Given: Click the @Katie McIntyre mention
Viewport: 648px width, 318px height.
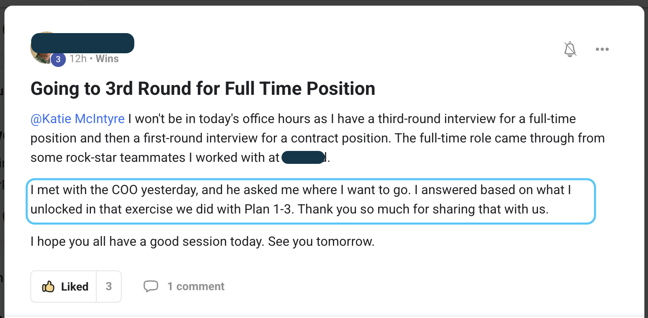Looking at the screenshot, I should pos(78,119).
